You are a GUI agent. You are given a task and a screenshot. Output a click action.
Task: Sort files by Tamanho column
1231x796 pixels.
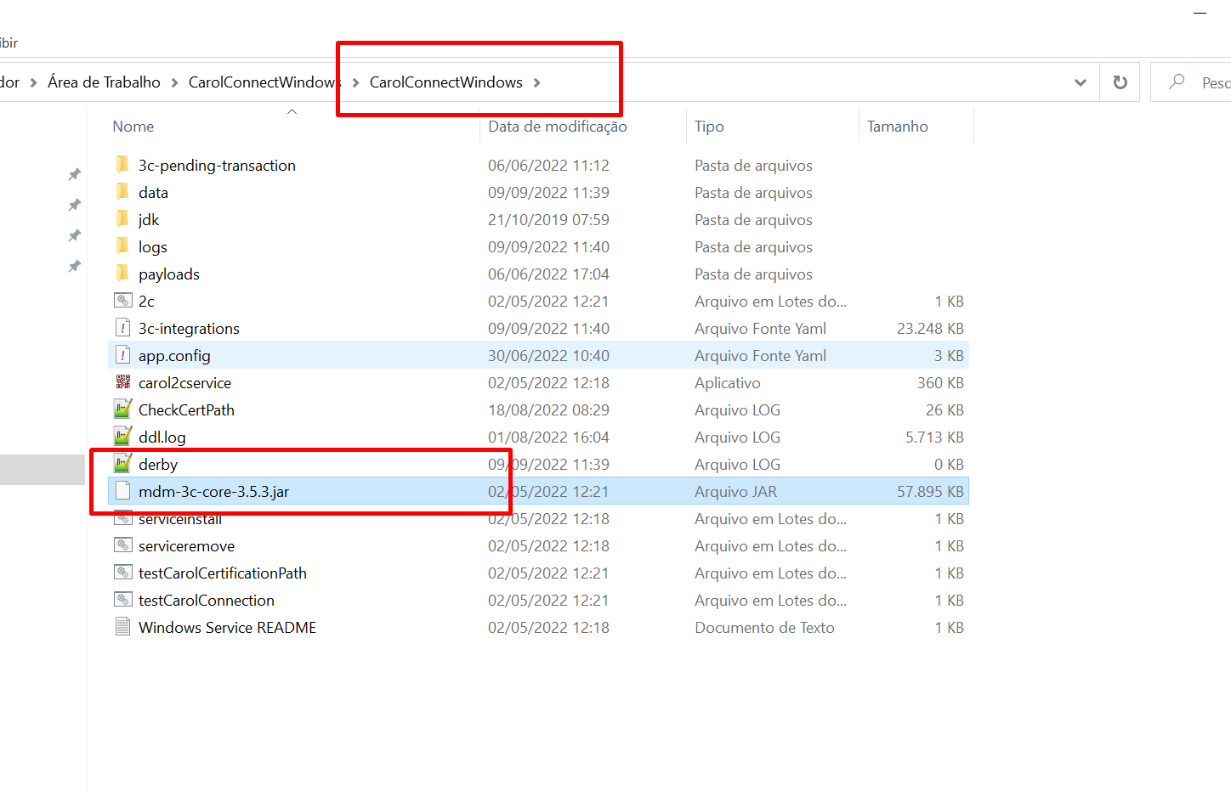coord(898,127)
